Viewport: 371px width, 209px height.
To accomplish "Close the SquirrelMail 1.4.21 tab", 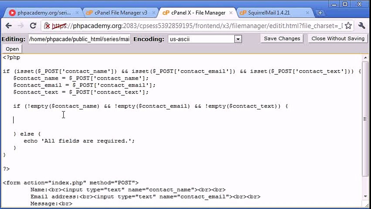I will (x=307, y=13).
